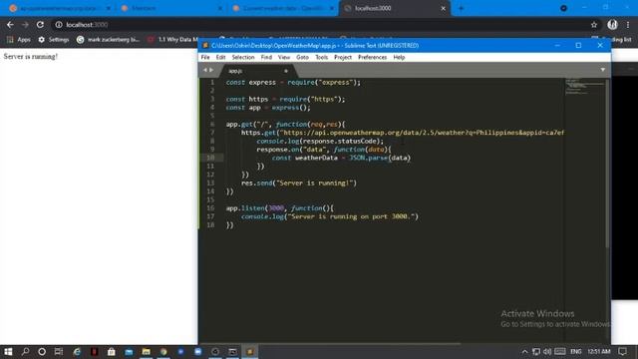Image resolution: width=638 pixels, height=359 pixels.
Task: Open the Chrome profile avatar
Action: coord(612,25)
